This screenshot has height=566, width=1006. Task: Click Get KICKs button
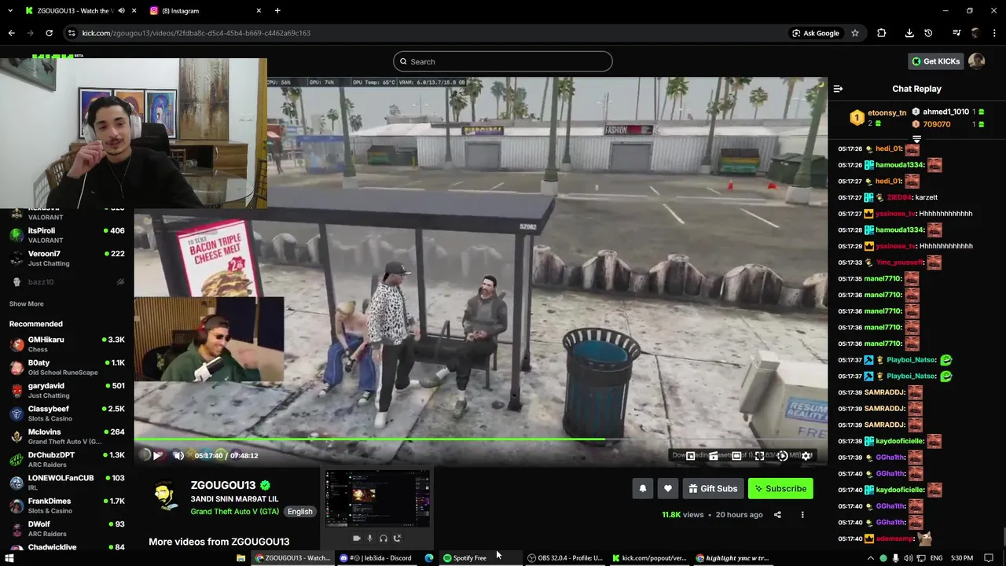tap(935, 61)
